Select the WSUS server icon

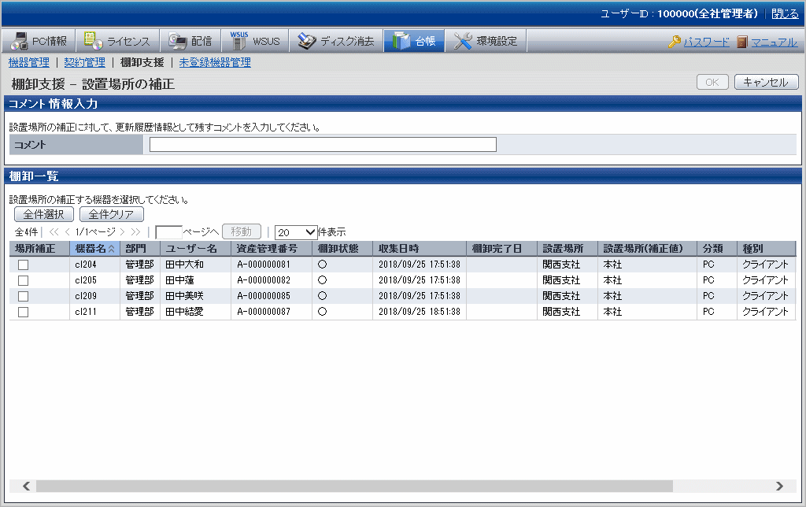pyautogui.click(x=239, y=41)
